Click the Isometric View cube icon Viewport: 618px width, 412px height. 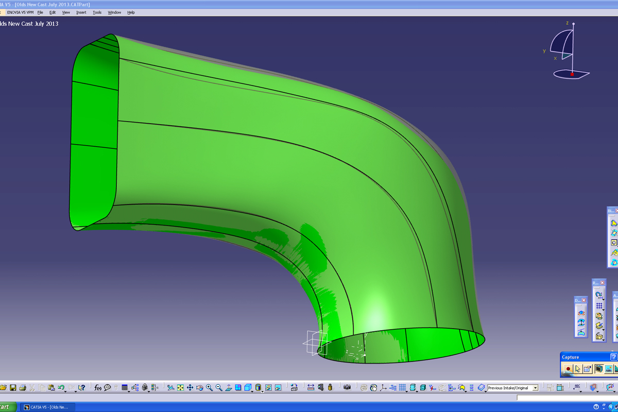click(x=248, y=387)
